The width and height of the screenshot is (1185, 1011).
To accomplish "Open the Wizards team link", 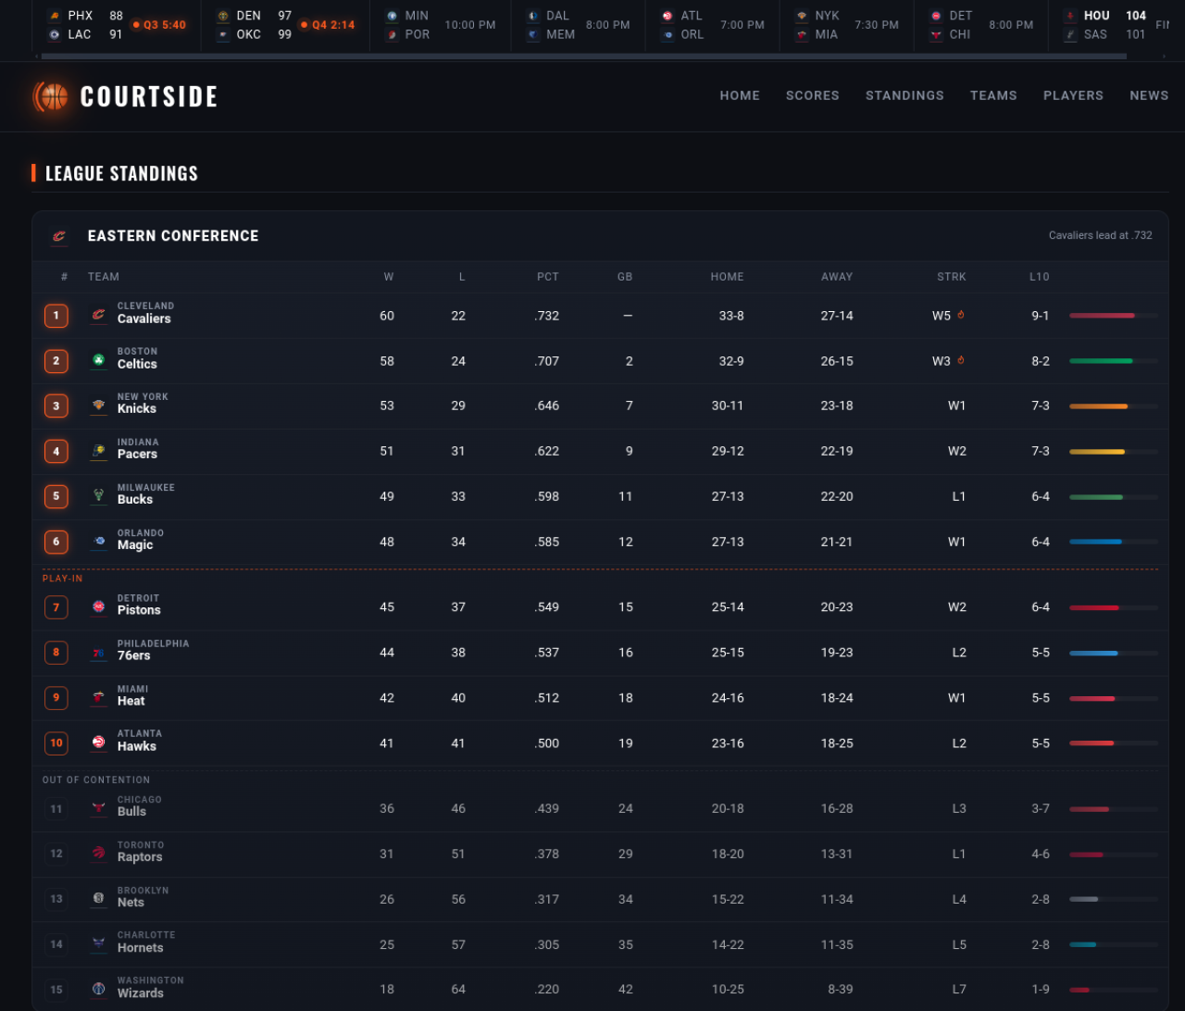I will point(141,992).
